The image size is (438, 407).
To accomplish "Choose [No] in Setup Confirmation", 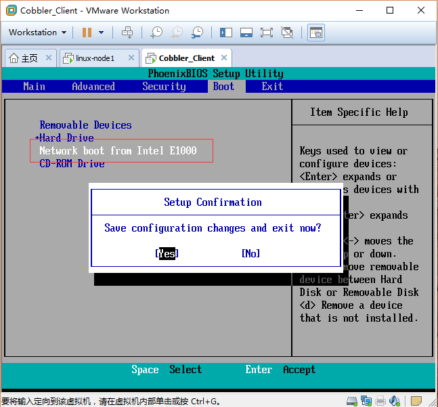I will point(251,253).
